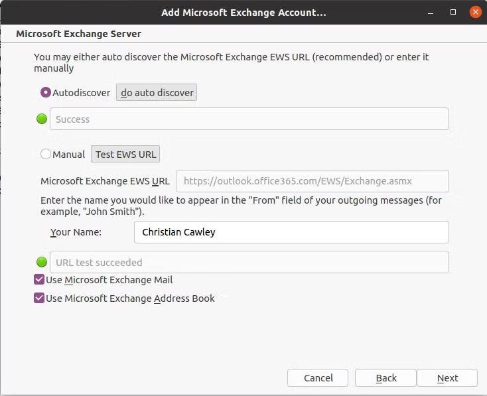Click the 'Your Name:' label
The image size is (487, 396).
pos(76,232)
